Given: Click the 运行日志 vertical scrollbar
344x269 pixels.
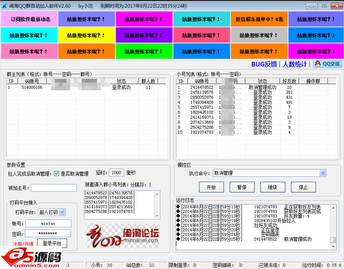Looking at the screenshot, I should click(x=333, y=225).
